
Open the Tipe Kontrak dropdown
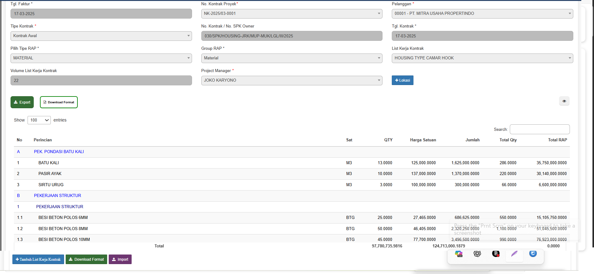101,36
